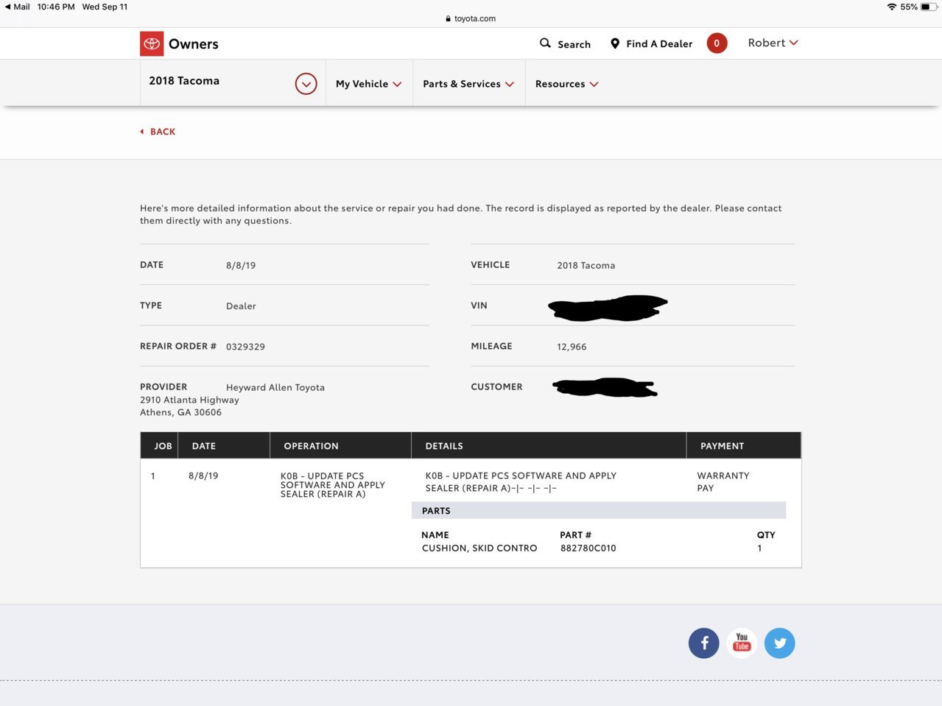Expand the Robert account menu

773,43
